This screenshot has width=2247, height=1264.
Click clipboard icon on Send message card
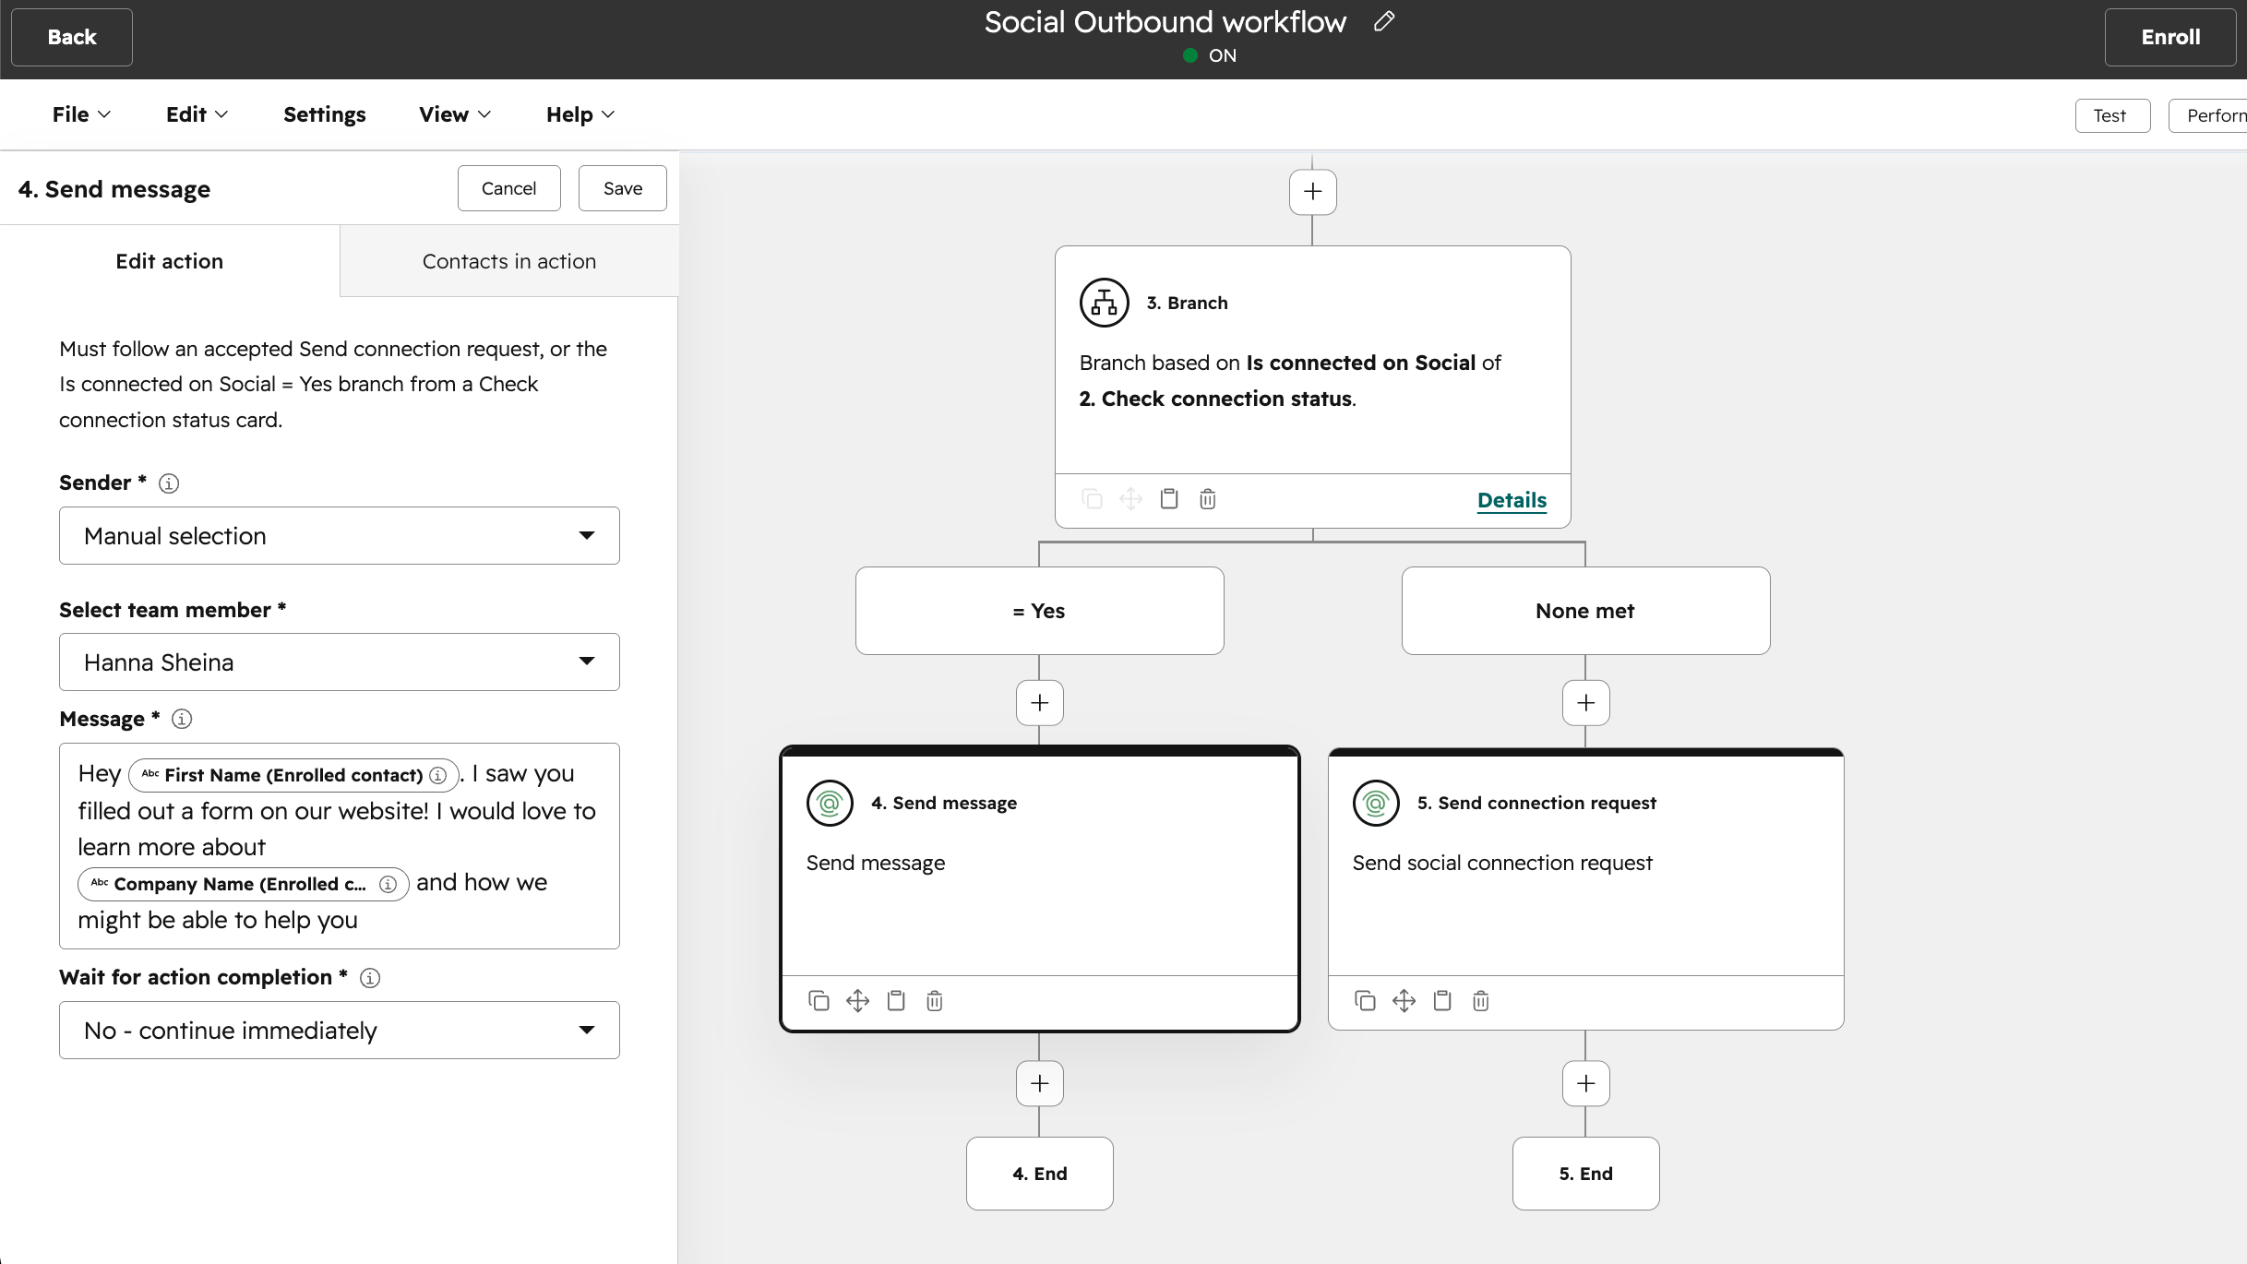tap(896, 1001)
